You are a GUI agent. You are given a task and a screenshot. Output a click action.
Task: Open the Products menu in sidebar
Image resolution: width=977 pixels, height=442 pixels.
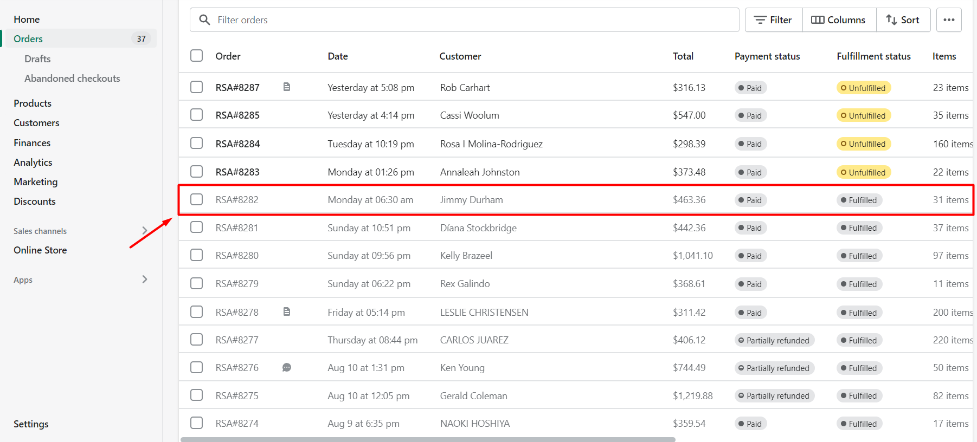pos(33,103)
